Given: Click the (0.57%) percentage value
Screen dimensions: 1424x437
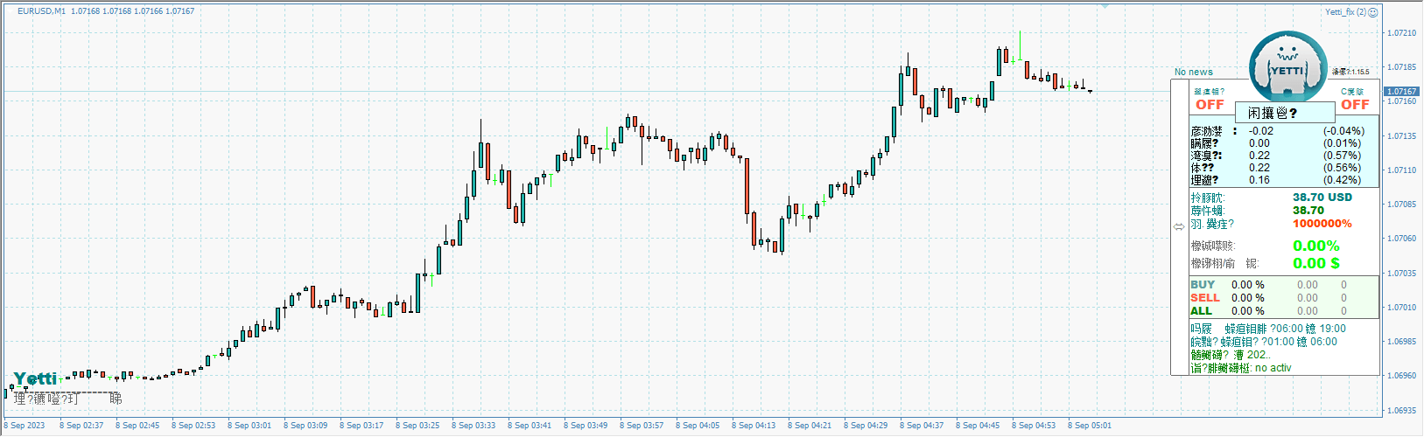Looking at the screenshot, I should click(x=1342, y=156).
